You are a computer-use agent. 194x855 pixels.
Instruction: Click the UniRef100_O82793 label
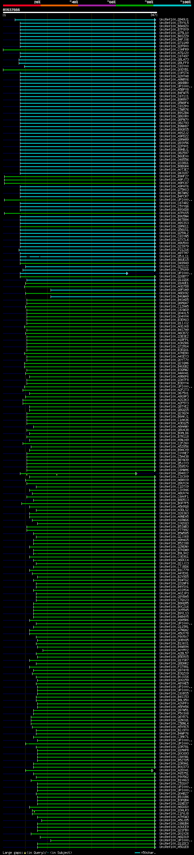174,123
